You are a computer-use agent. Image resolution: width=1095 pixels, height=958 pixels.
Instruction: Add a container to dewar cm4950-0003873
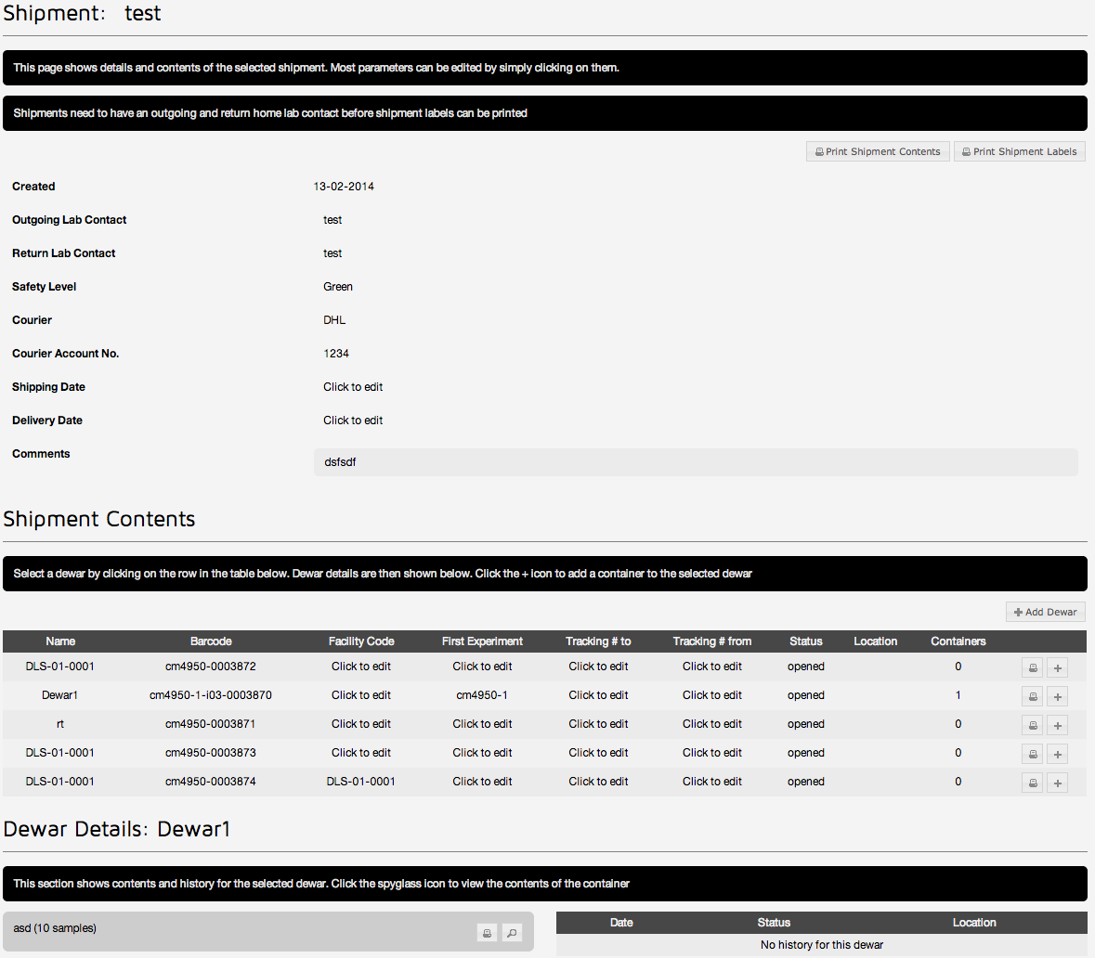pyautogui.click(x=1057, y=753)
